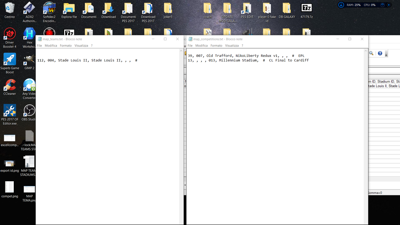Open the UPDATE MOD GALA folder
This screenshot has height=225, width=400.
pos(227,12)
